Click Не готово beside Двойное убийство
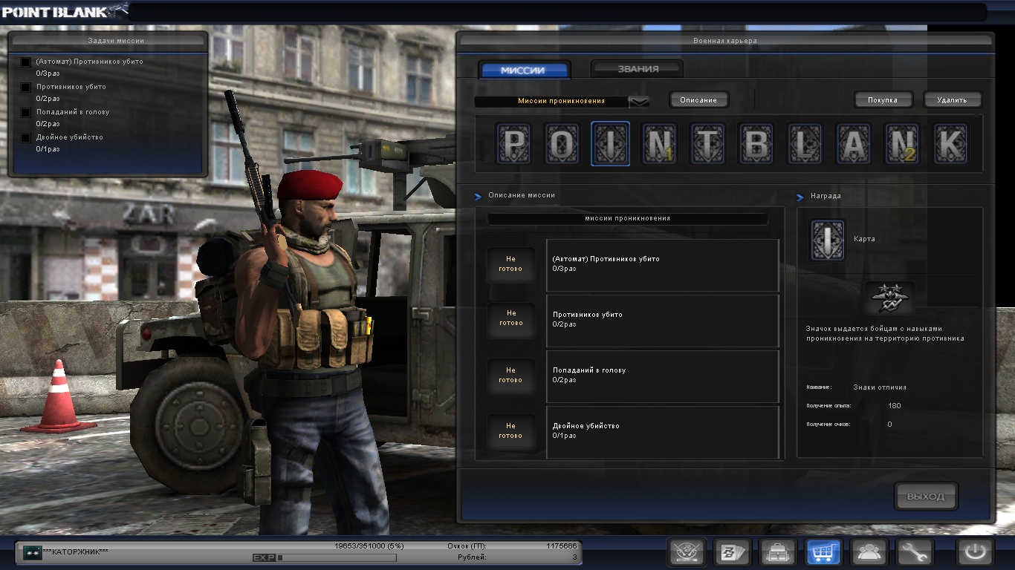The image size is (1015, 570). (510, 430)
